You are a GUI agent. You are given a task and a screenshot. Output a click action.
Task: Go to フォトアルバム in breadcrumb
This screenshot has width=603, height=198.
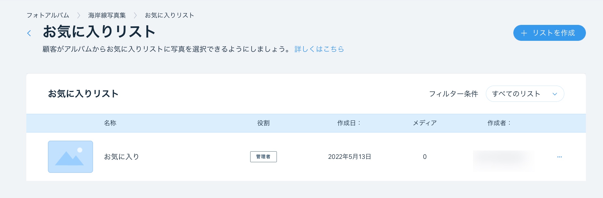[48, 15]
